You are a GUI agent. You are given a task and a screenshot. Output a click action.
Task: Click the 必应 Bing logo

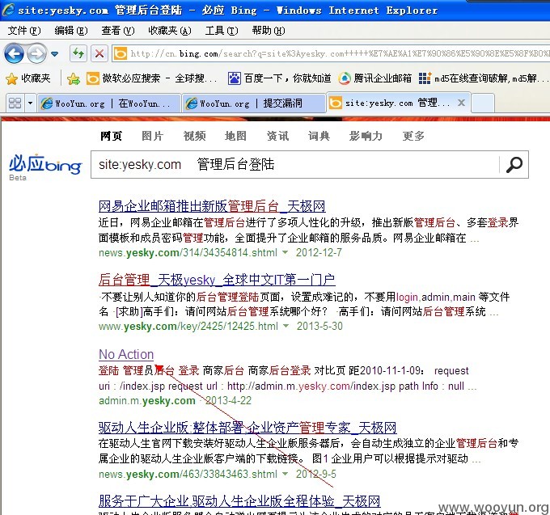pyautogui.click(x=45, y=165)
